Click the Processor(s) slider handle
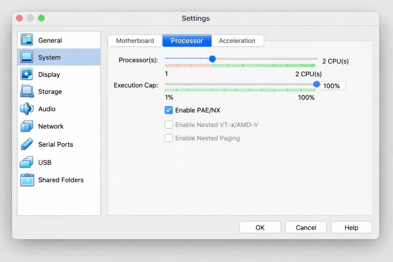 pos(212,59)
